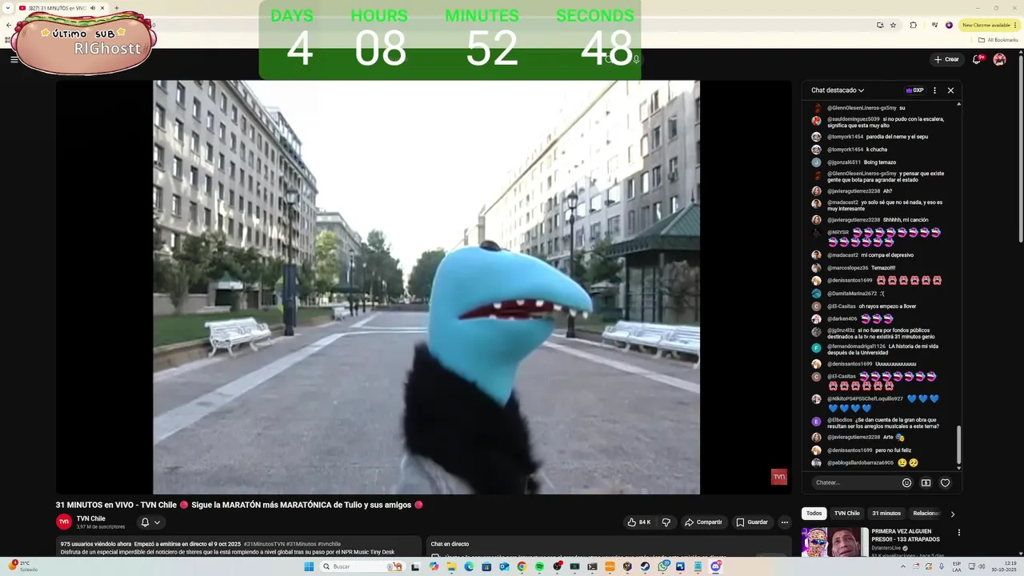Open more actions menu beside Guardar
1024x576 pixels.
coord(785,522)
